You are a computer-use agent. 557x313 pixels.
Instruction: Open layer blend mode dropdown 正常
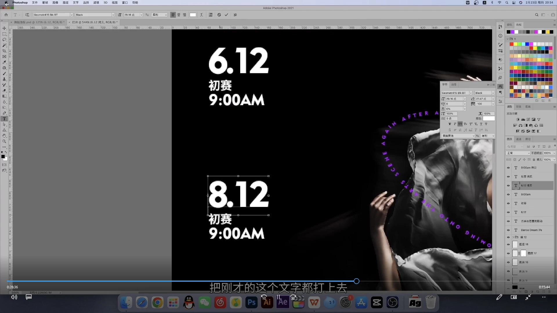tap(518, 153)
